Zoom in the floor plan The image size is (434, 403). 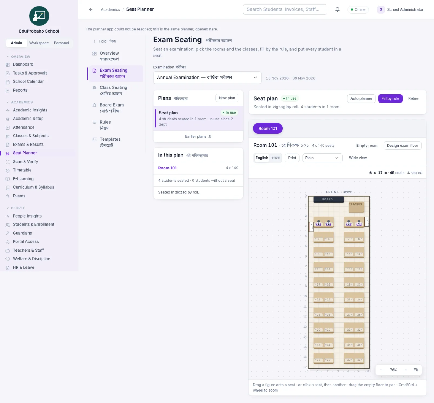(x=406, y=370)
